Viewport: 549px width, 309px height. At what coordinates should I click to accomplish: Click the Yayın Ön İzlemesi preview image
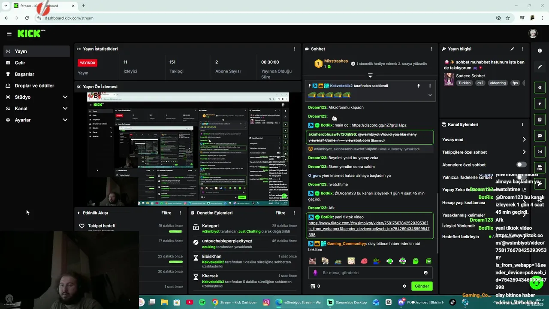tap(188, 149)
